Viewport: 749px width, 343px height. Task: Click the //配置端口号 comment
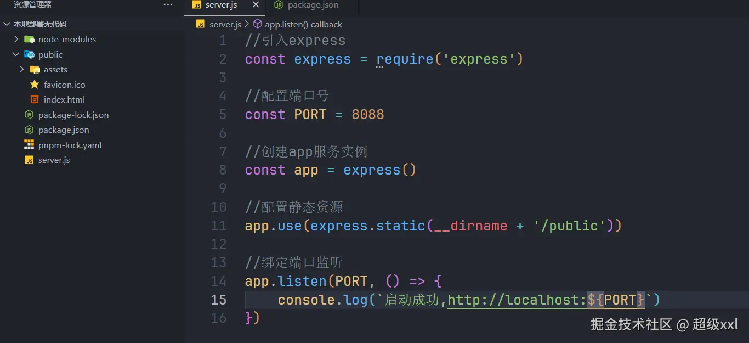tap(287, 95)
